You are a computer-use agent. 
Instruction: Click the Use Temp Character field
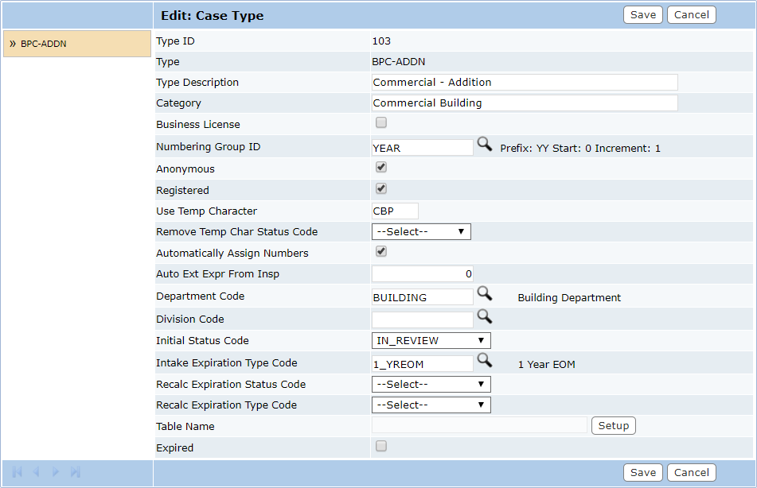point(394,211)
